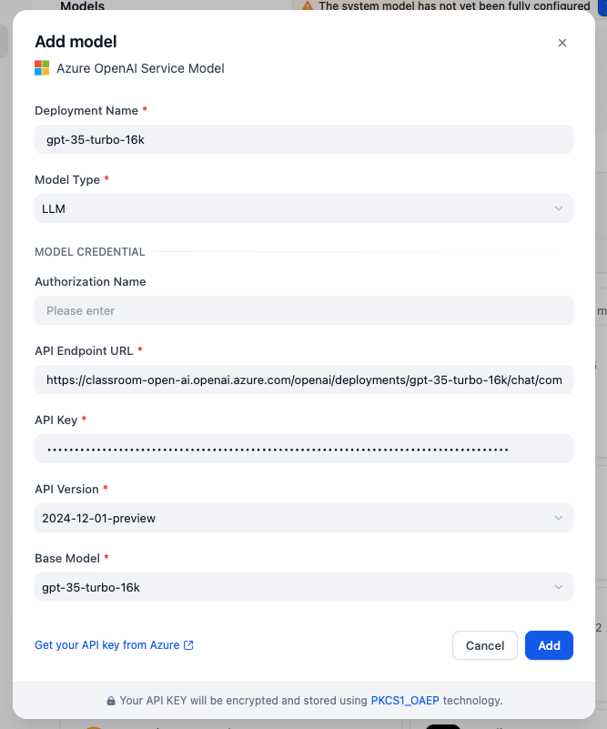The width and height of the screenshot is (607, 729).
Task: Open the Base Model dropdown
Action: 304,587
